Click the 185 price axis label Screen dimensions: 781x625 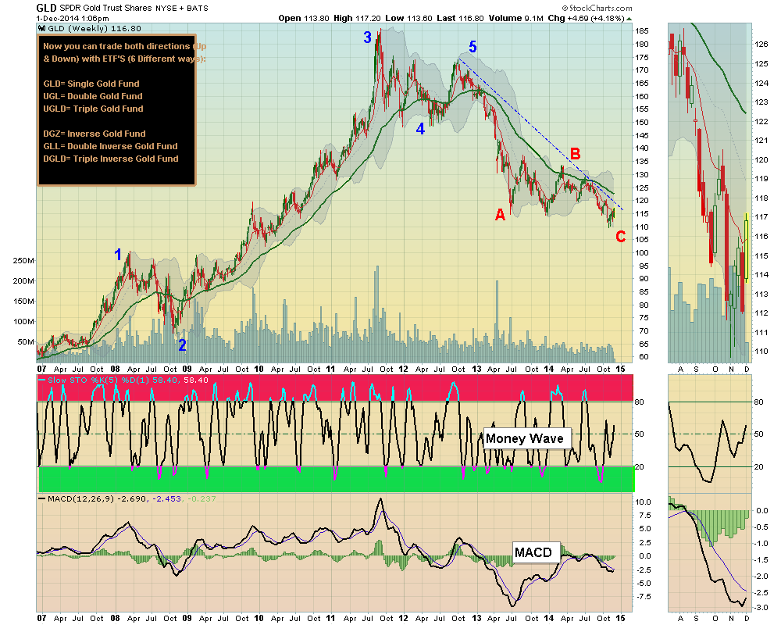tap(642, 31)
